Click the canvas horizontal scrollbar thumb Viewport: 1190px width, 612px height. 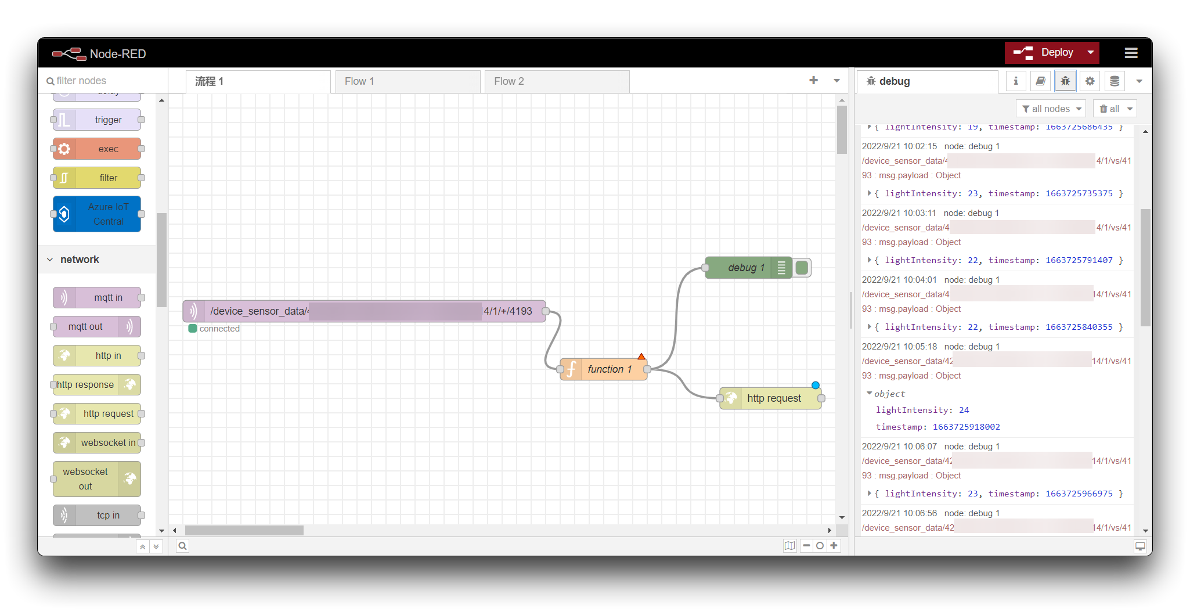[x=244, y=530]
